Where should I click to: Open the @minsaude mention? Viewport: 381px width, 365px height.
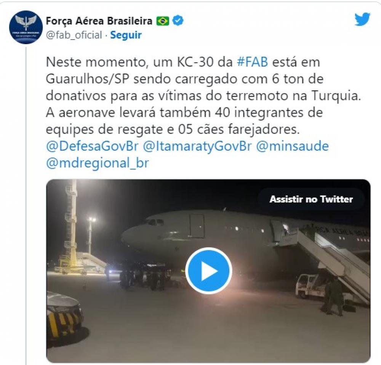[x=293, y=146]
